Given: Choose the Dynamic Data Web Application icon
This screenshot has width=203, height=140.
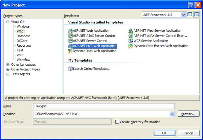Looking at the screenshot, I should click(70, 51).
